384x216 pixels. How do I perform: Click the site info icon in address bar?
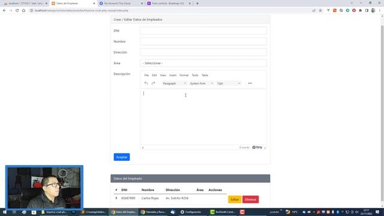(31, 11)
